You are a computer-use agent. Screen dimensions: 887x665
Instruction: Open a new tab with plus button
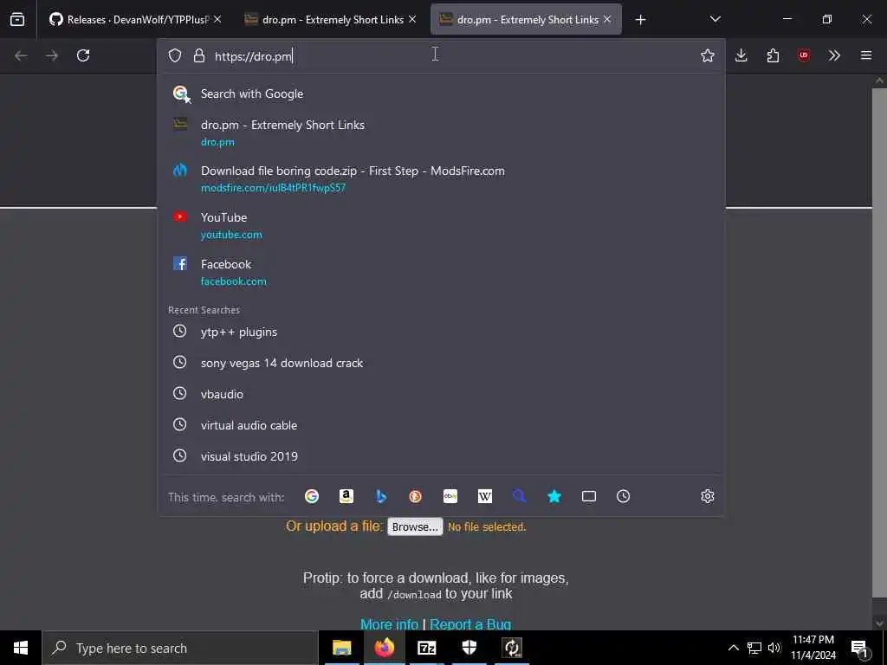pyautogui.click(x=640, y=20)
